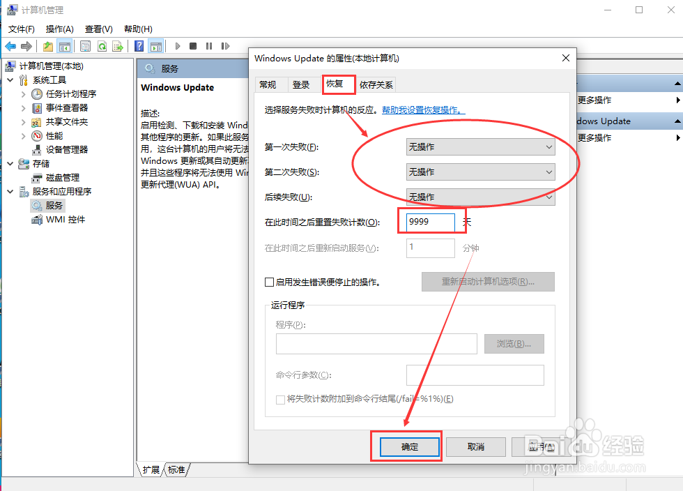683x491 pixels.
Task: Select 磁盘管理 tree item
Action: (x=62, y=177)
